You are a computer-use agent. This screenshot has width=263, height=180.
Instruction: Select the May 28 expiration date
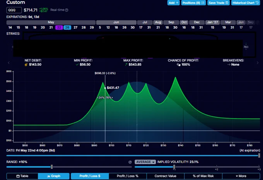pyautogui.click(x=84, y=27)
